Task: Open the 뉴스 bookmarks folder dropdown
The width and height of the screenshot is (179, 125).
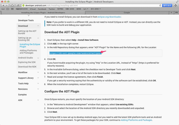Action: click(x=86, y=9)
